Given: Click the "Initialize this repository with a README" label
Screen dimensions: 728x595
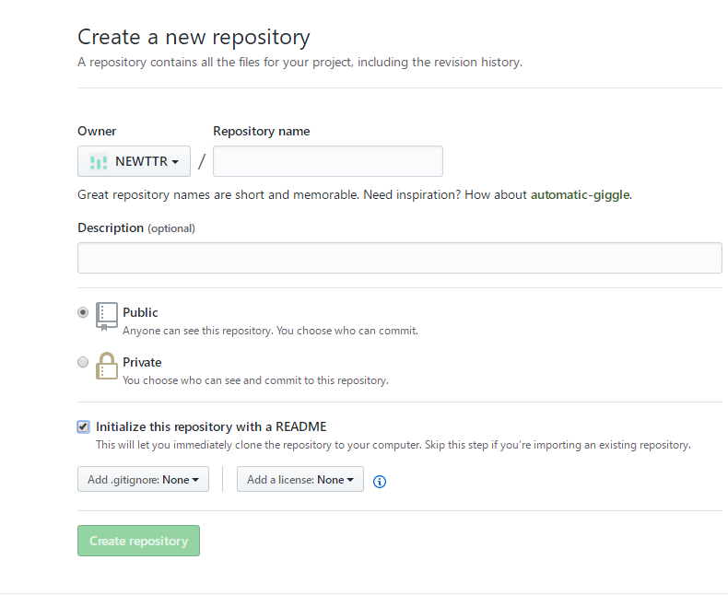Looking at the screenshot, I should (211, 426).
